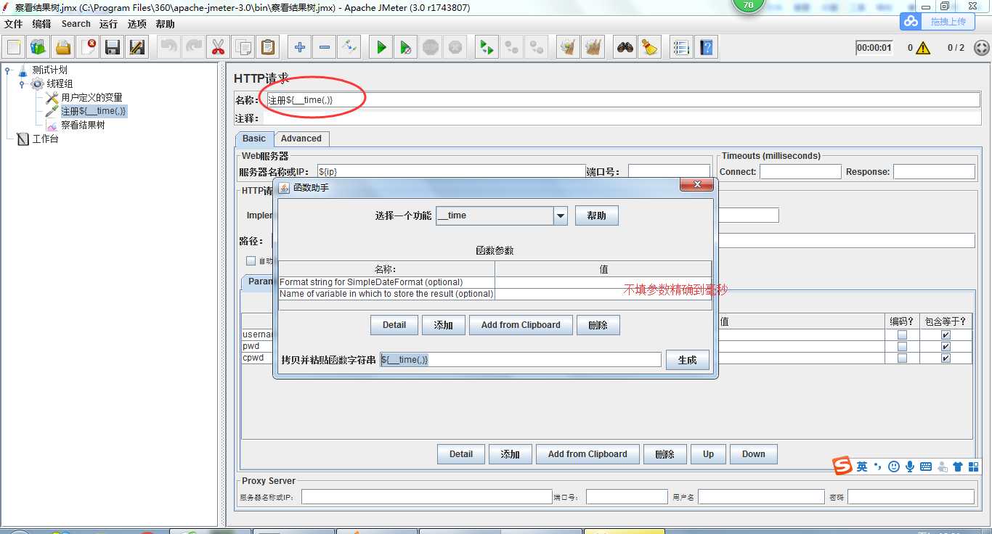
Task: Open the __time function dropdown
Action: coord(560,215)
